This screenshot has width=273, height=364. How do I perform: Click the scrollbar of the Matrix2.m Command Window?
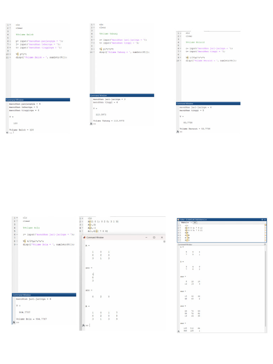pos(265,288)
